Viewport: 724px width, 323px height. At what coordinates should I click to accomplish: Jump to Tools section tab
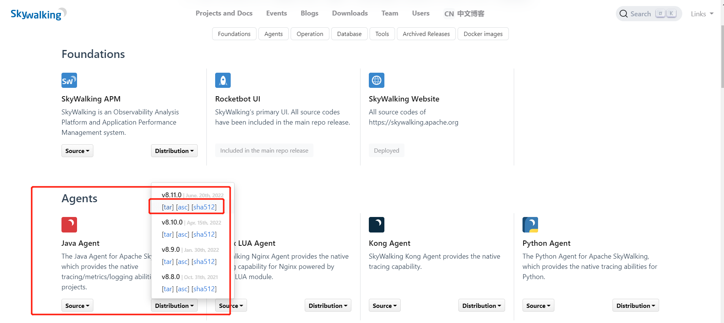pos(382,34)
